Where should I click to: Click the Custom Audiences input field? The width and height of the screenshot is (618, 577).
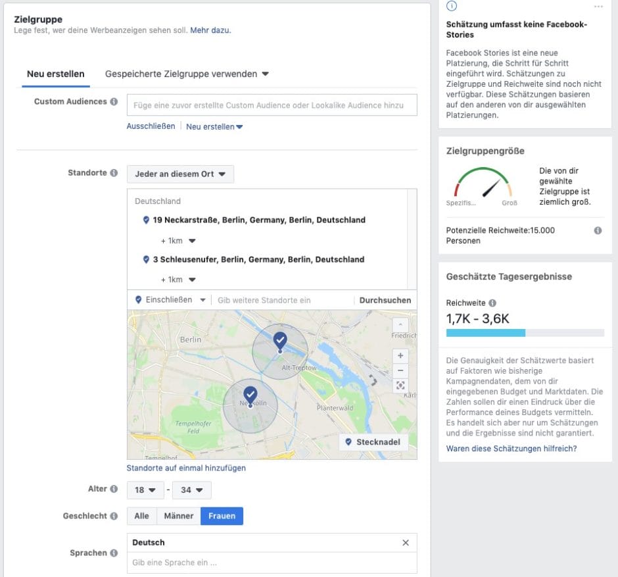click(272, 105)
